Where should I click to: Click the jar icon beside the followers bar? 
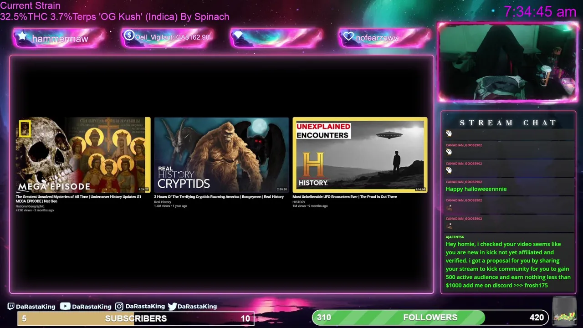coord(564,312)
